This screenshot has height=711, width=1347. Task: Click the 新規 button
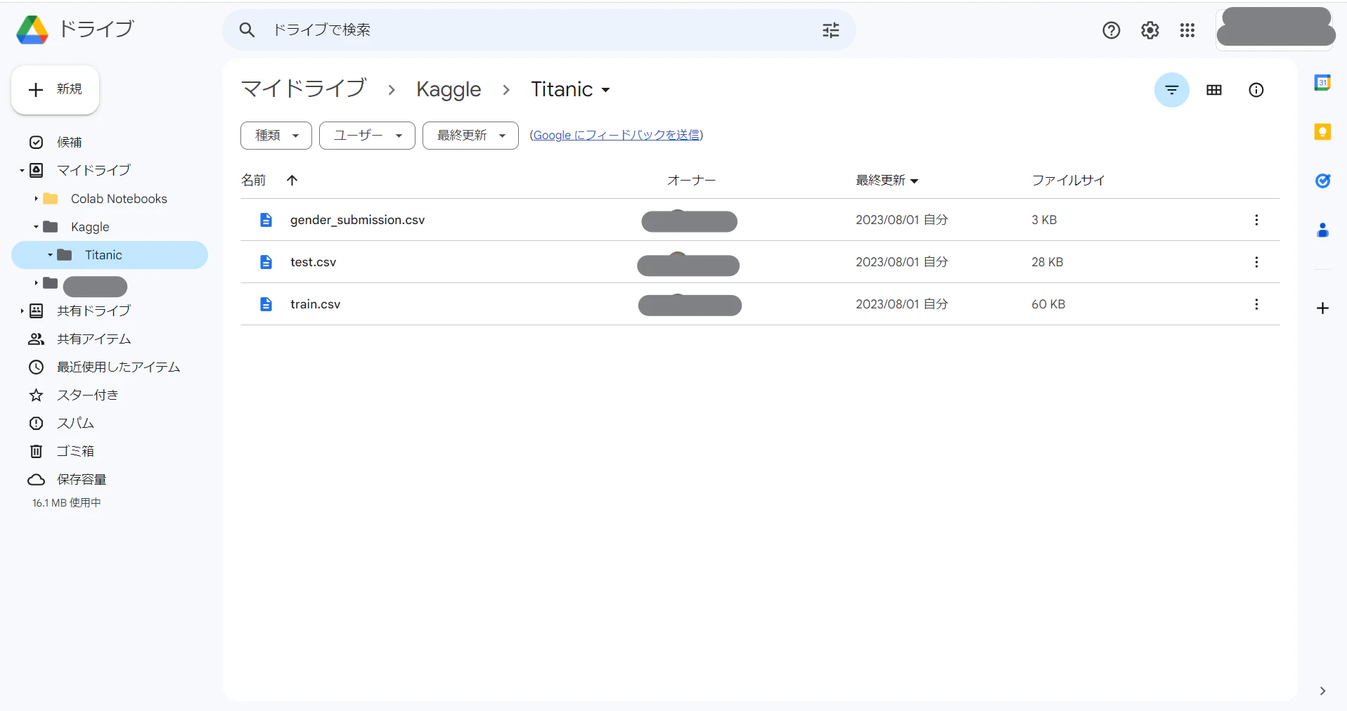[x=55, y=90]
